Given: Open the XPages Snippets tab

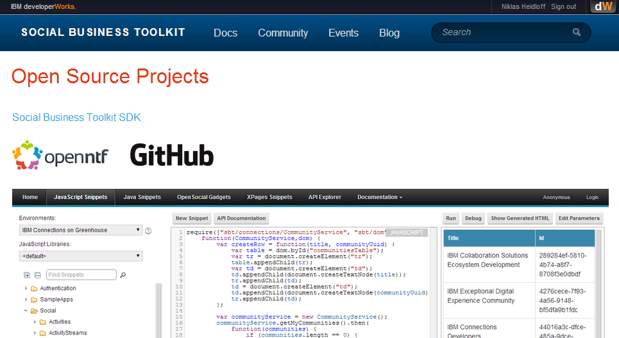Looking at the screenshot, I should coord(269,197).
